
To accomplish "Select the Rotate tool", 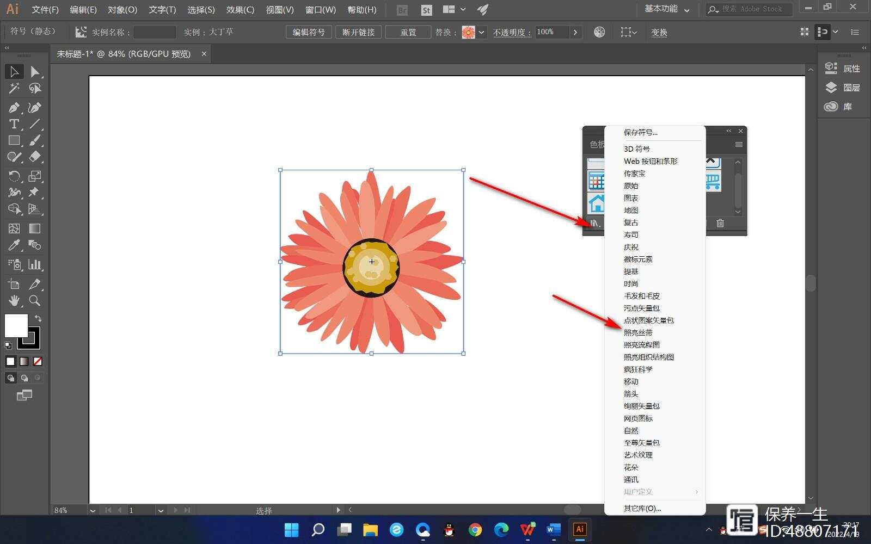I will (14, 176).
